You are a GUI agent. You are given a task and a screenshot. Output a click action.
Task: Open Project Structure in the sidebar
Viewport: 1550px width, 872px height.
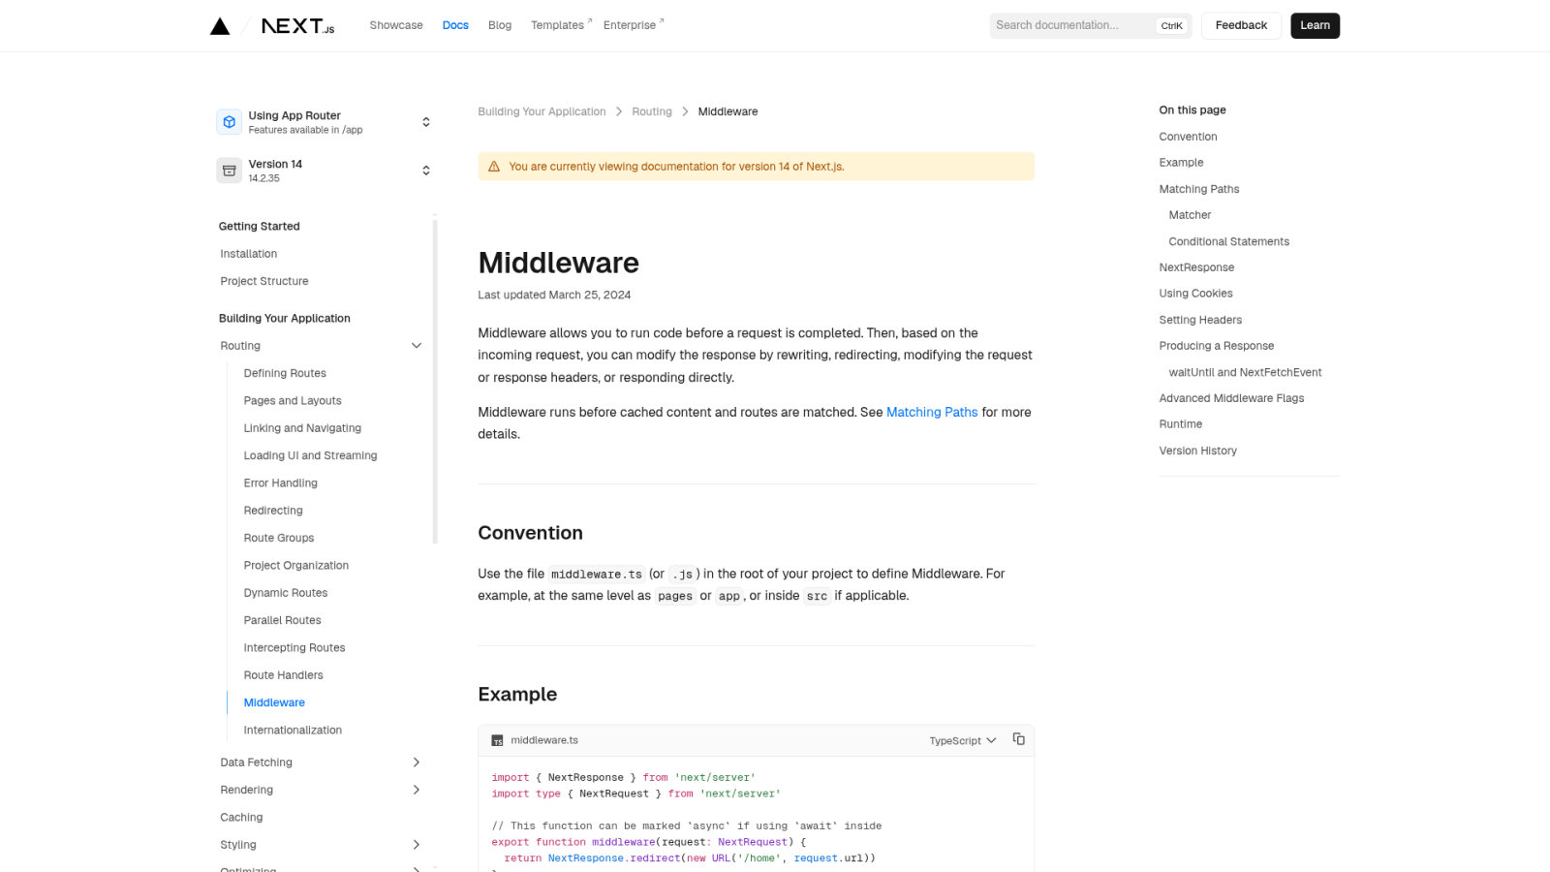pyautogui.click(x=264, y=281)
